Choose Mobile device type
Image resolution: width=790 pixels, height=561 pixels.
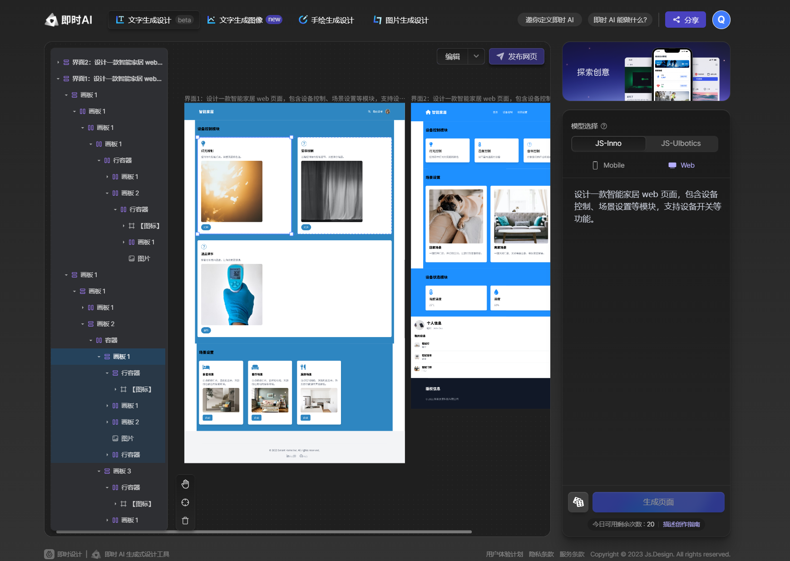608,165
